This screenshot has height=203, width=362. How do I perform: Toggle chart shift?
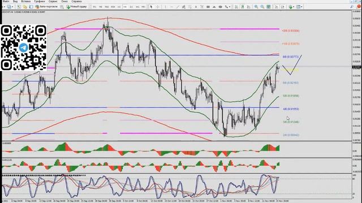[283, 7]
